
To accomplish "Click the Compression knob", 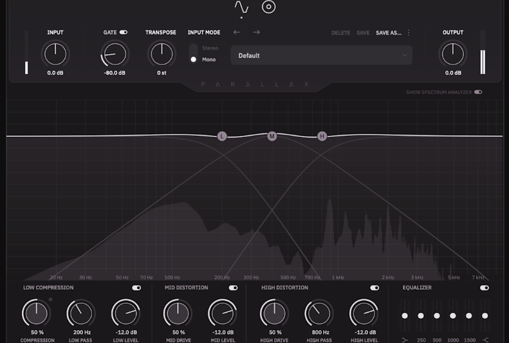I will tap(36, 313).
